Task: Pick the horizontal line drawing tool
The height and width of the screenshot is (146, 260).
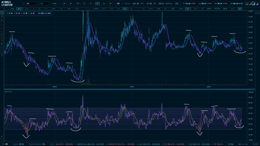Action: pos(2,27)
